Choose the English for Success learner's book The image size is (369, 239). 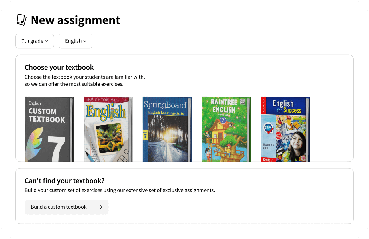pyautogui.click(x=285, y=129)
